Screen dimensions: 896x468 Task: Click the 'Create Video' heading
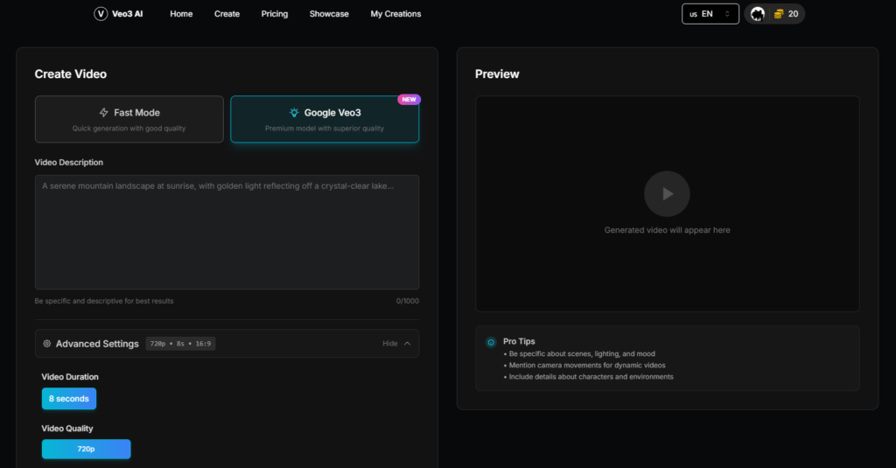[70, 74]
